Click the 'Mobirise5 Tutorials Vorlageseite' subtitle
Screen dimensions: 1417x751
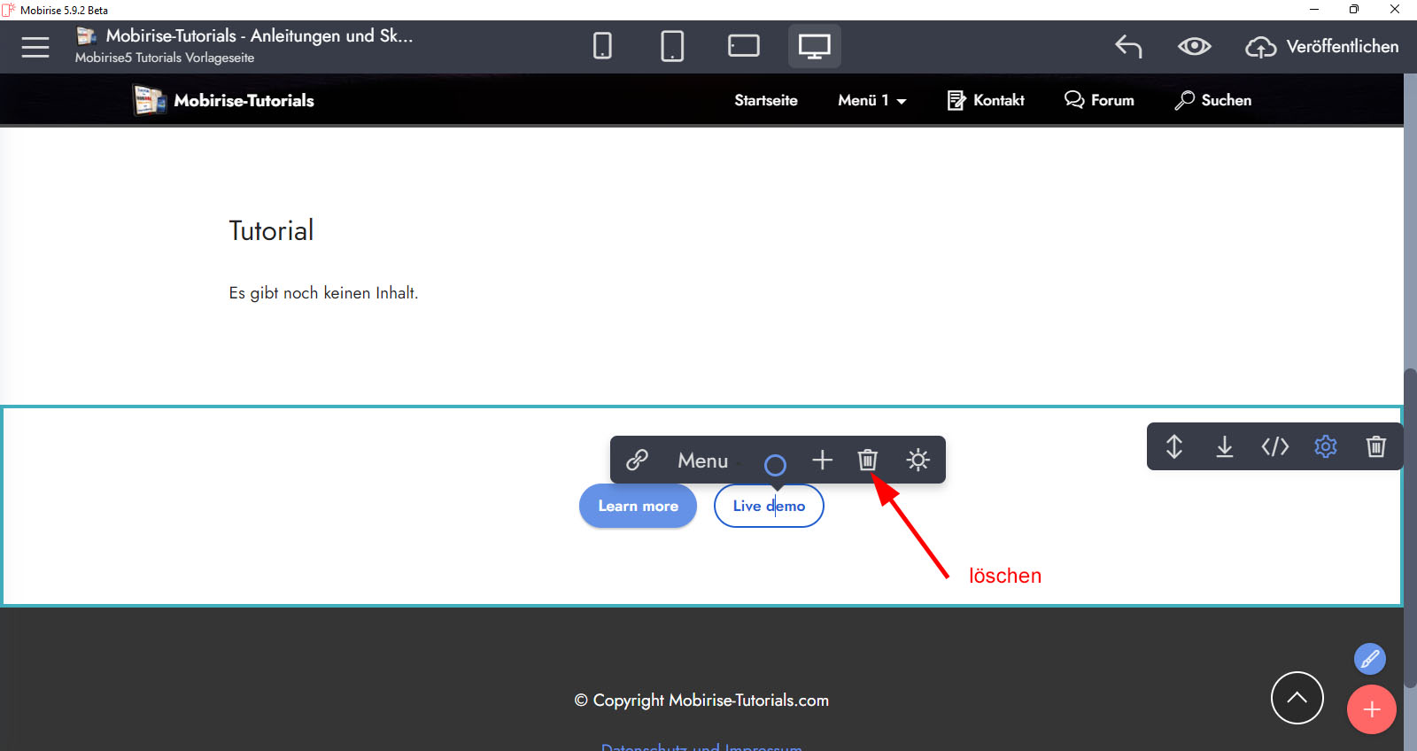[165, 58]
